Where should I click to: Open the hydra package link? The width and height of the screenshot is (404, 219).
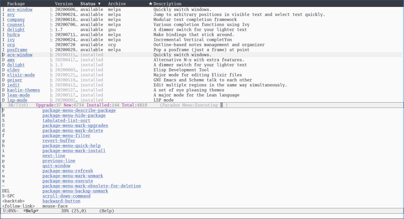pyautogui.click(x=13, y=35)
